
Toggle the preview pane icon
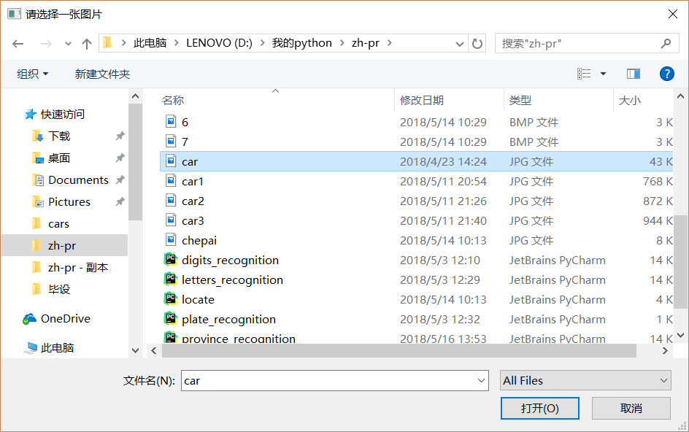[634, 74]
